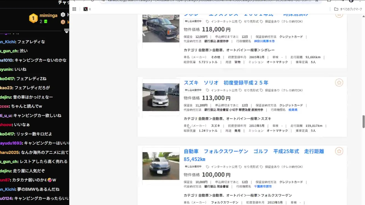Follow the 岐阜県 agency link
This screenshot has height=205, width=365.
pyautogui.click(x=293, y=110)
